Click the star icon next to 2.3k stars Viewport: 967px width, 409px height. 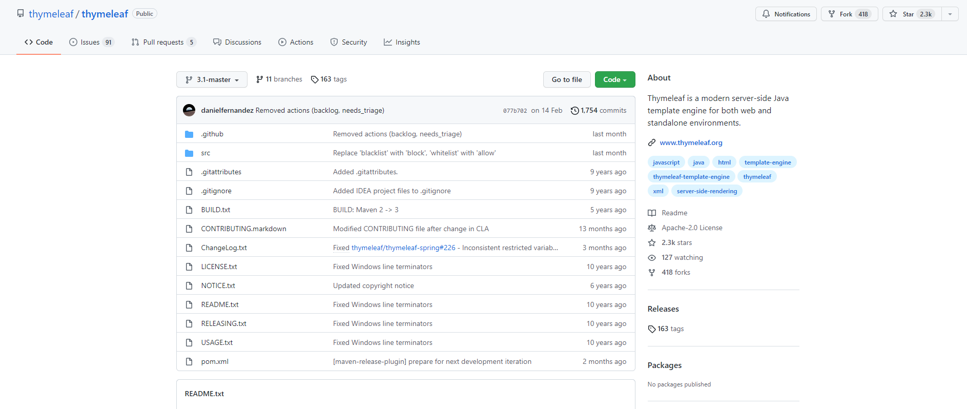click(x=652, y=243)
